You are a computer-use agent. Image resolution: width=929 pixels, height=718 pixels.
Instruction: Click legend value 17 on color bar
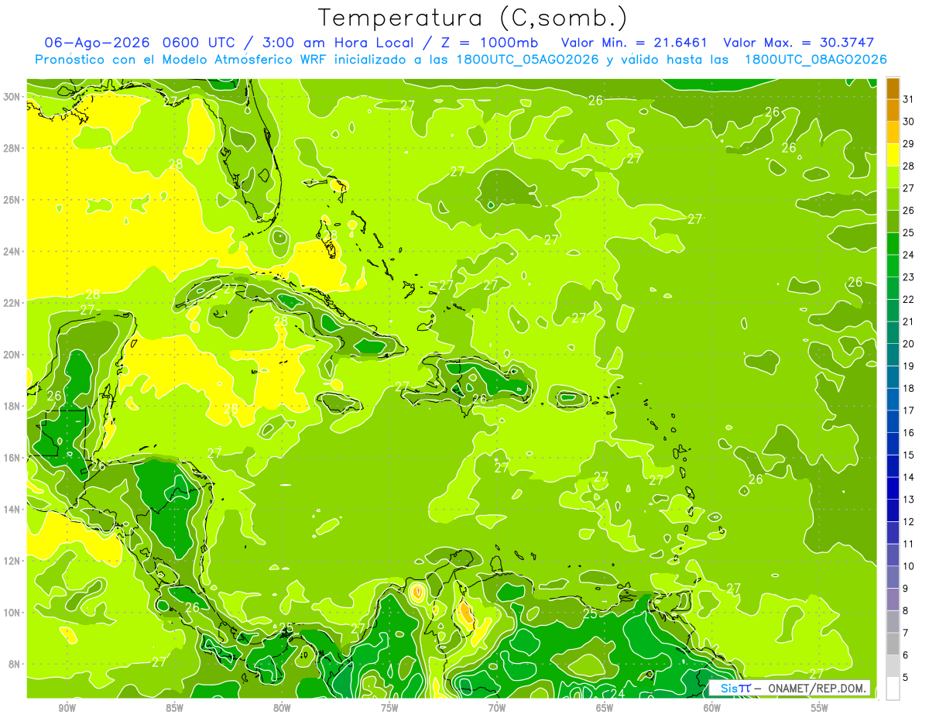[x=909, y=411]
